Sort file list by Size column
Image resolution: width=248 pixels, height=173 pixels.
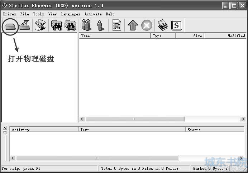190,36
